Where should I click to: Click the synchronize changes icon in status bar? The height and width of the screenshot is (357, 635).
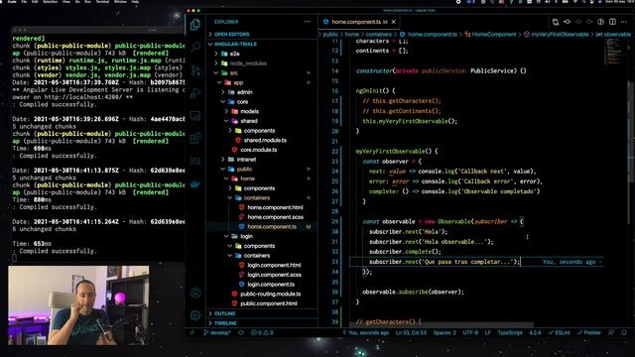241,332
